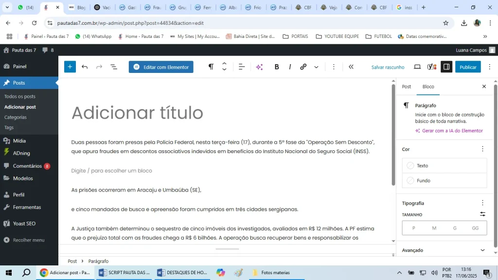The height and width of the screenshot is (280, 498).
Task: Click Salvar rascunho
Action: tap(388, 67)
